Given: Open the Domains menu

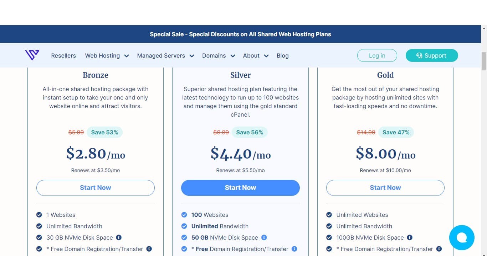Looking at the screenshot, I should (x=214, y=55).
